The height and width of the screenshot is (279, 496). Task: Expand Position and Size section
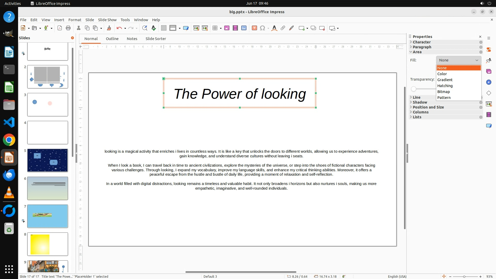(x=428, y=107)
